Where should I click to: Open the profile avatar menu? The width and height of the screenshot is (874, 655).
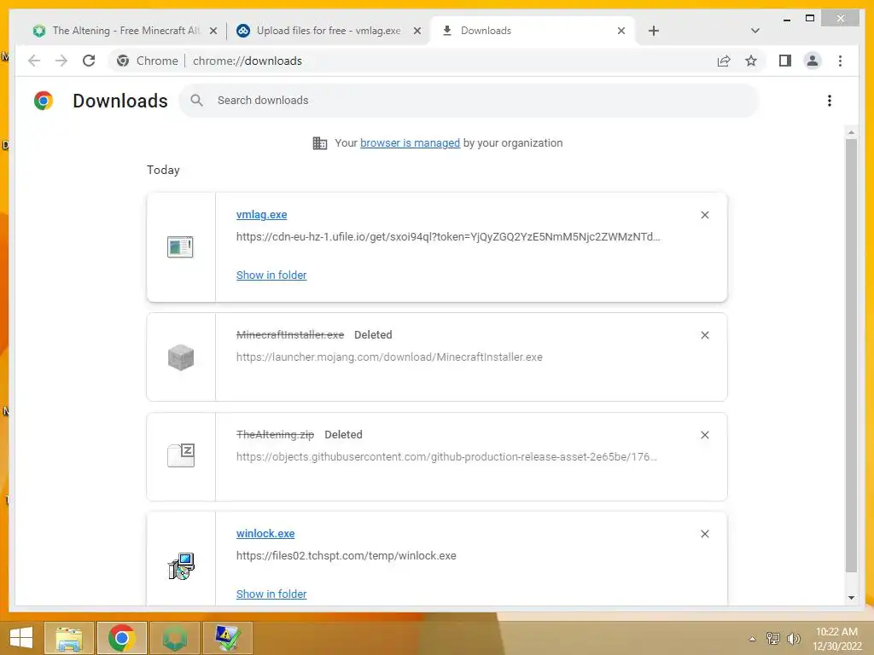[x=813, y=61]
